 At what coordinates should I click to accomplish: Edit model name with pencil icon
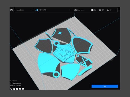click(x=11, y=83)
